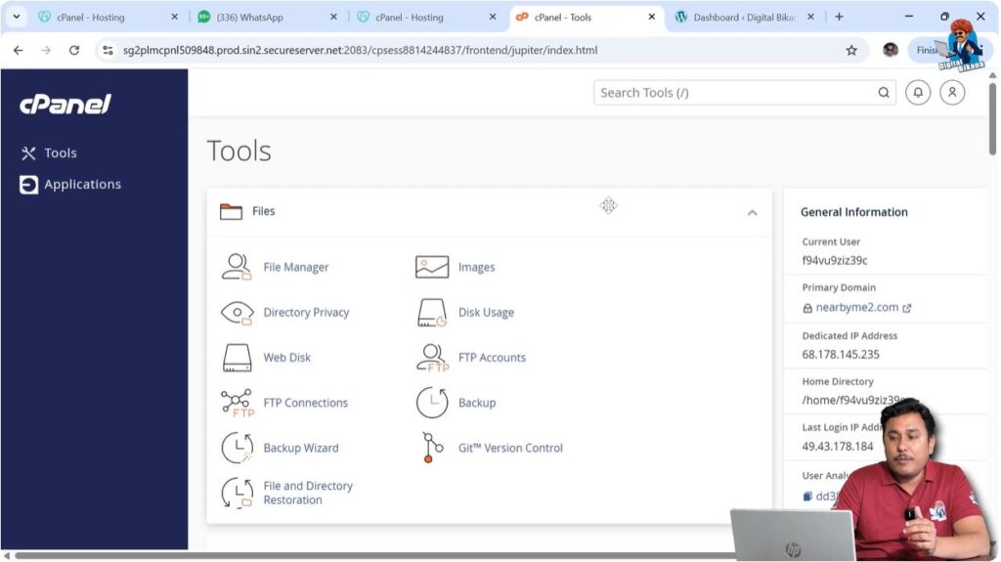This screenshot has width=1001, height=562.
Task: Open the File and Directory Restoration icon
Action: click(x=237, y=493)
